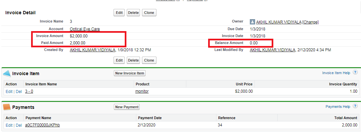This screenshot has height=135, width=361.
Task: Click the Due Date value 1/3/2018
Action: (x=257, y=29)
